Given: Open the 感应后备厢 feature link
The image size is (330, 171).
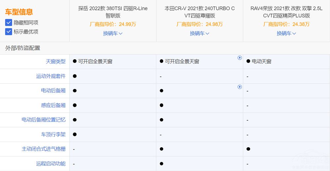Looking at the screenshot, I should click(x=53, y=105).
